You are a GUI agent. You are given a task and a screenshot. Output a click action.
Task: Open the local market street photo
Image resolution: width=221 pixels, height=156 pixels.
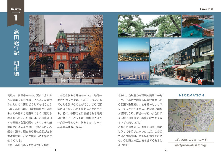tap(182, 62)
